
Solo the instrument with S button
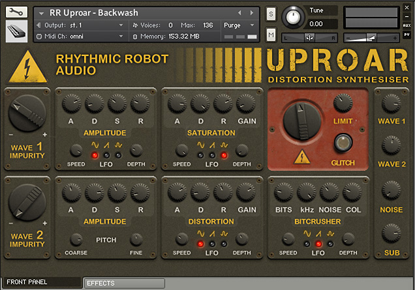(x=271, y=14)
